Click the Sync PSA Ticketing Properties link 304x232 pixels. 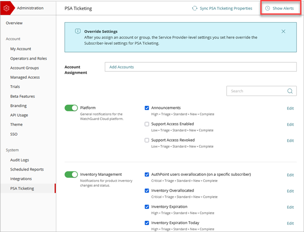click(226, 8)
